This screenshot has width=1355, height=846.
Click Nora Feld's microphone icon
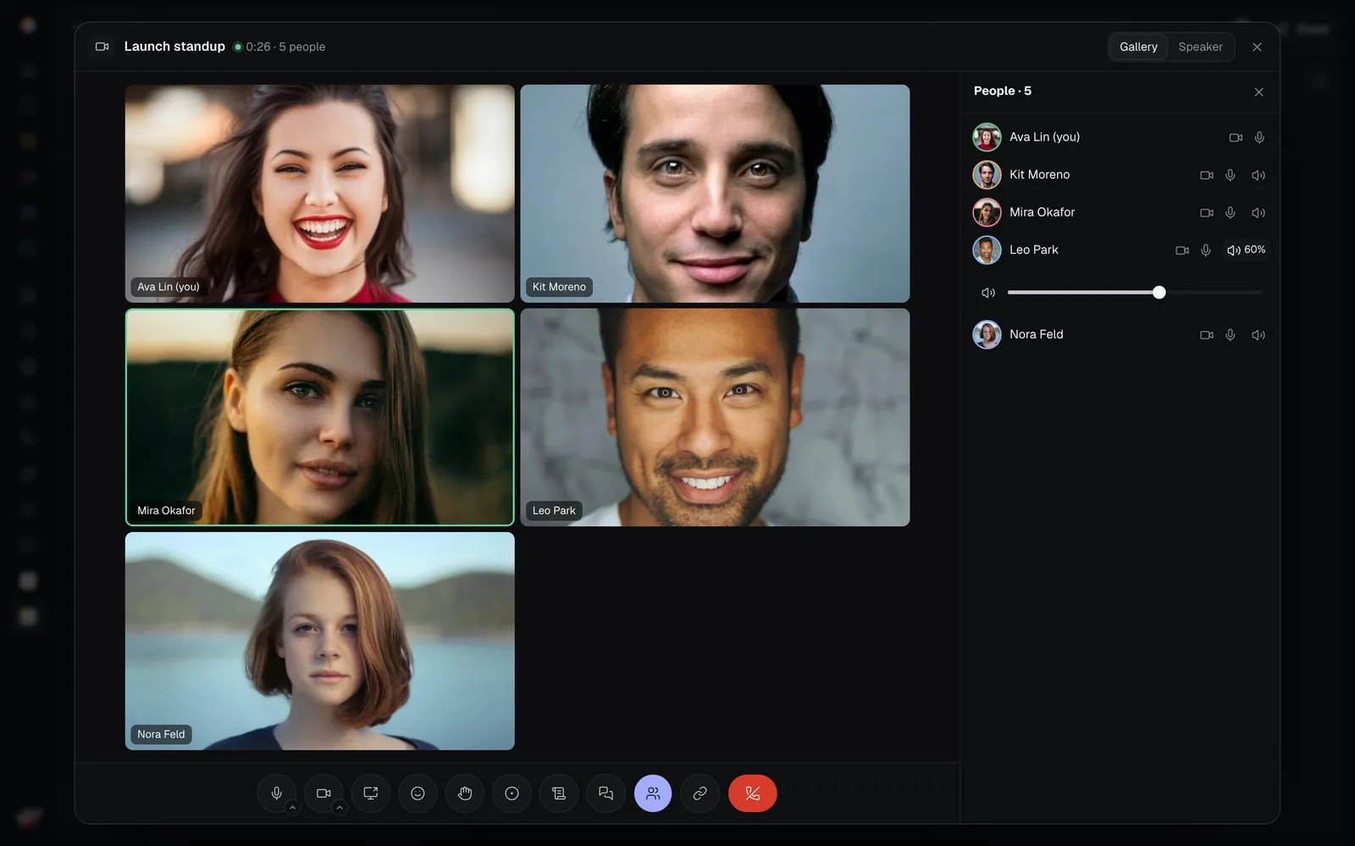pyautogui.click(x=1231, y=335)
